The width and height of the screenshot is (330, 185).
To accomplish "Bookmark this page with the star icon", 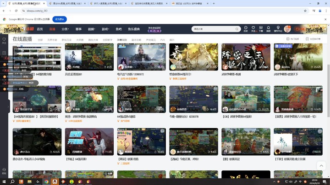I will [305, 11].
